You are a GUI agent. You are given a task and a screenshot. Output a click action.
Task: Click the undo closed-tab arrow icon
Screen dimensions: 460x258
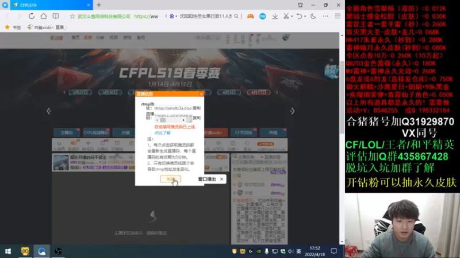point(299,17)
